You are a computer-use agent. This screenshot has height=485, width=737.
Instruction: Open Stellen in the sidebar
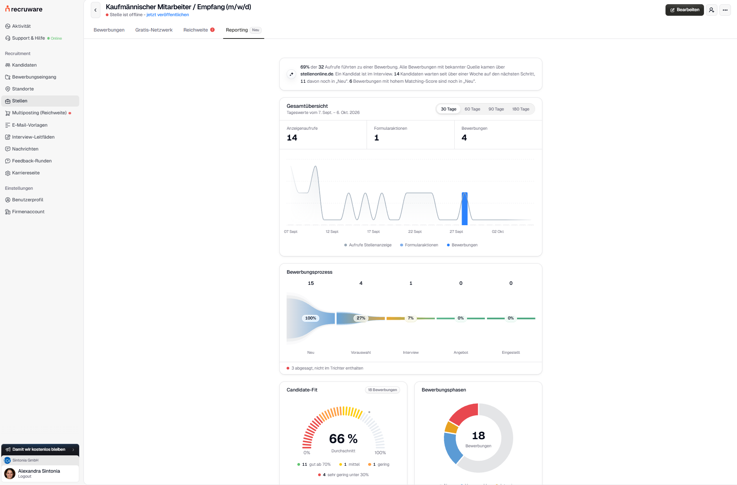[40, 101]
